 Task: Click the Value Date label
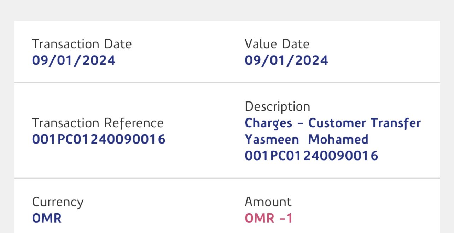tap(277, 44)
